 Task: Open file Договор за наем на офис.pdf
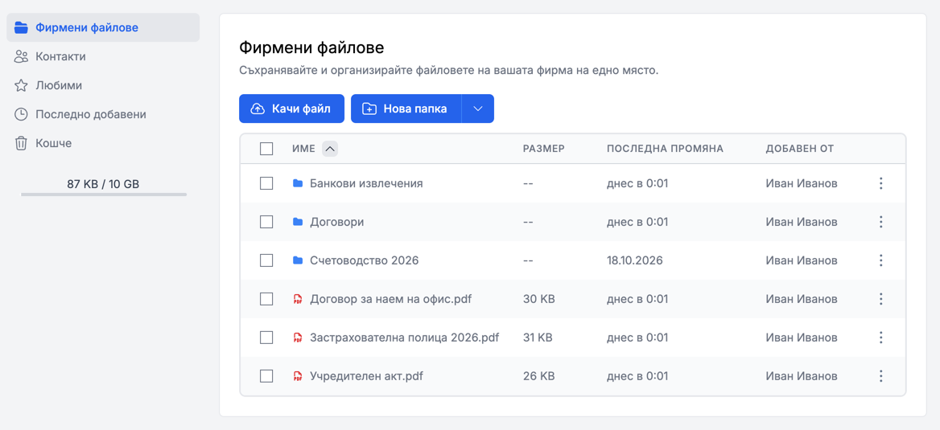390,299
